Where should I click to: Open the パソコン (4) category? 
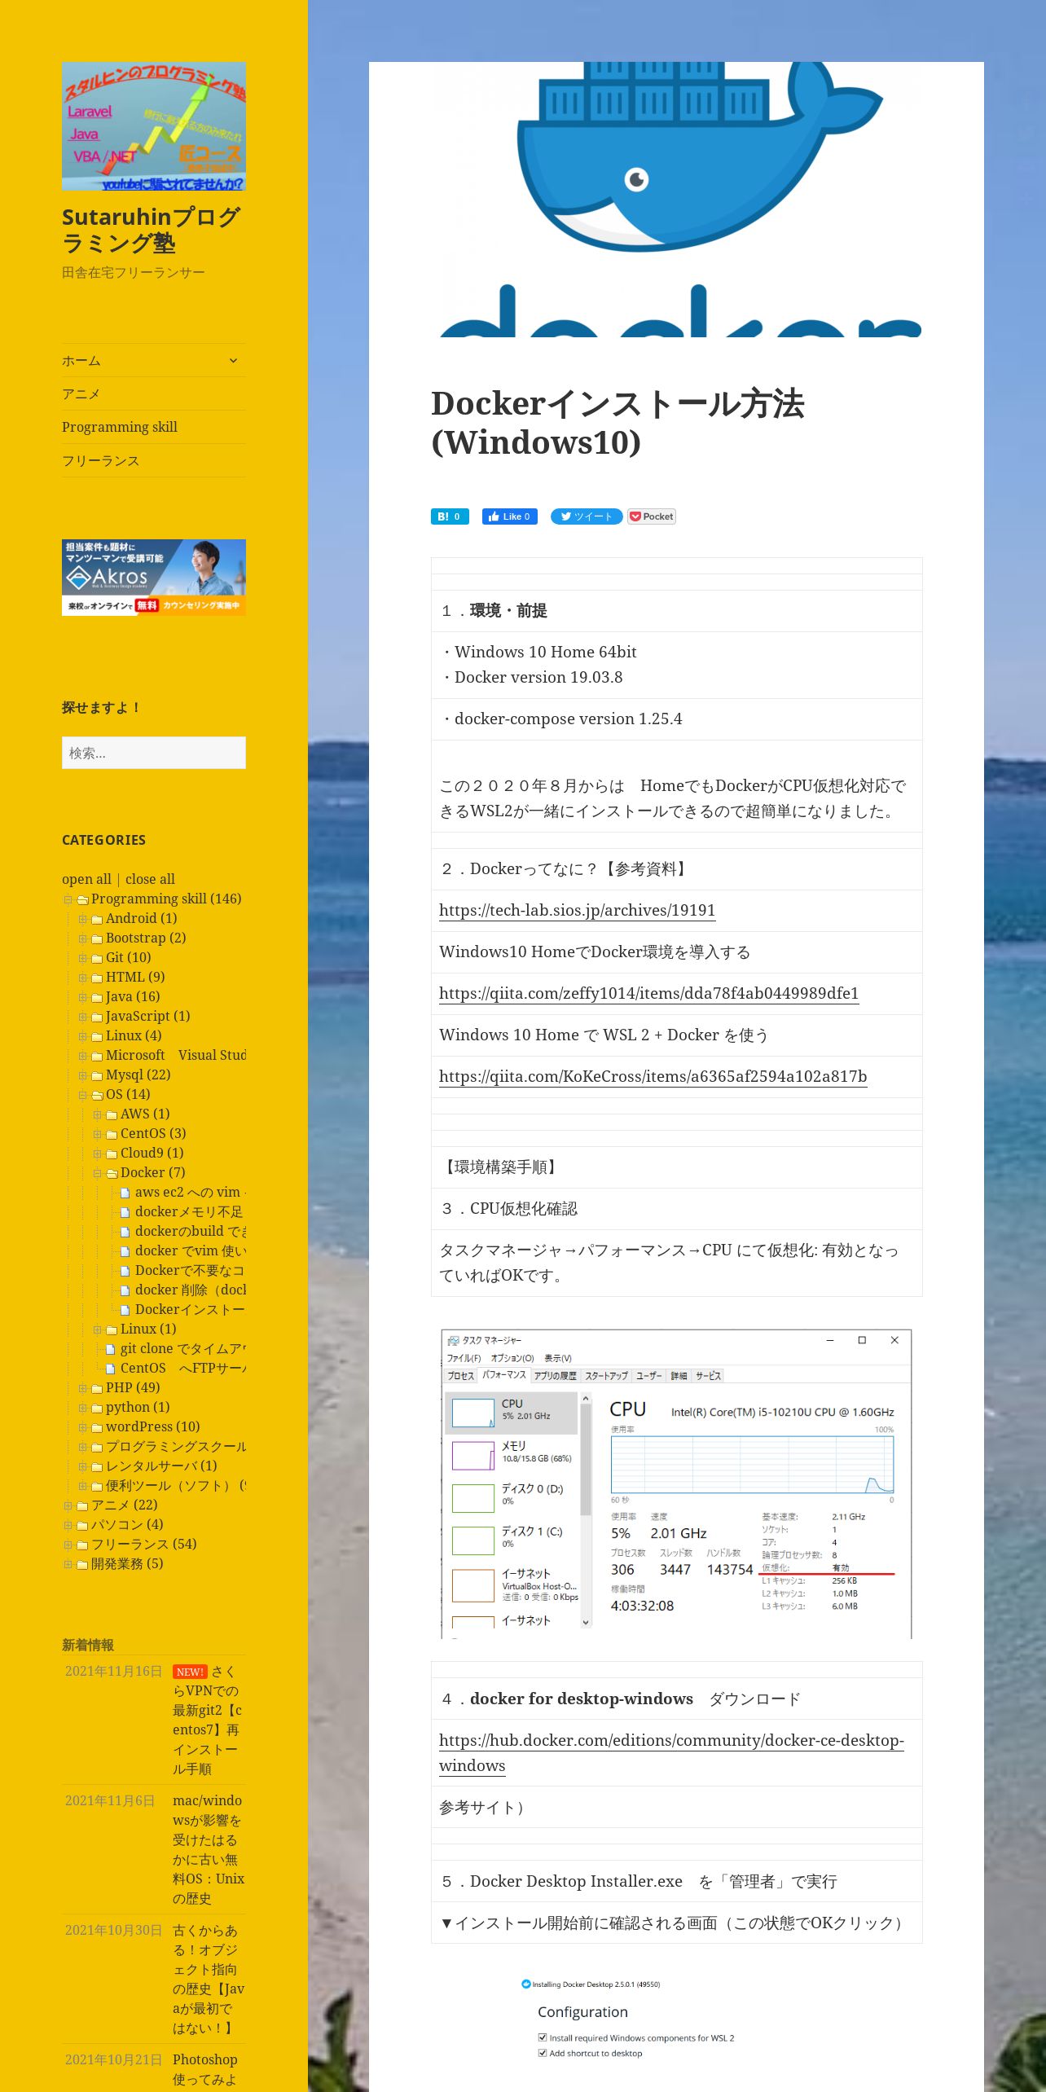click(127, 1524)
